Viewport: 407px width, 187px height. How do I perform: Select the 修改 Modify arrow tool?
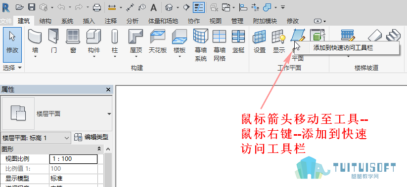(12, 45)
